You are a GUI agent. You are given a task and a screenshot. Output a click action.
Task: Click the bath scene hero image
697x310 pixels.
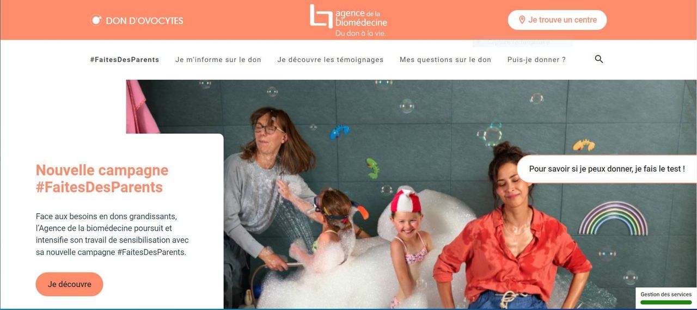click(411, 194)
